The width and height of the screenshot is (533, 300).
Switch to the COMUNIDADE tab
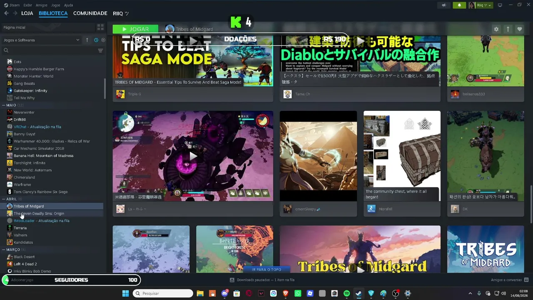coord(90,13)
